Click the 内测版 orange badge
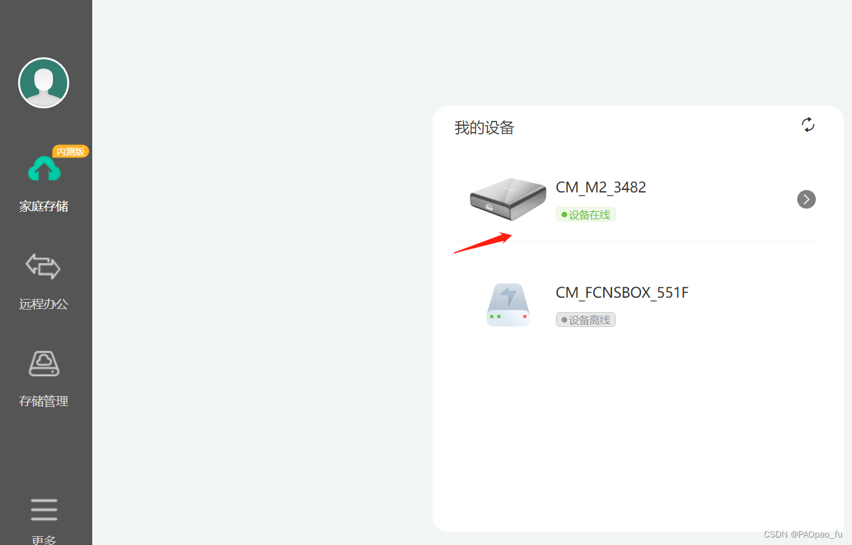Screen dimensions: 852x545 [70, 151]
